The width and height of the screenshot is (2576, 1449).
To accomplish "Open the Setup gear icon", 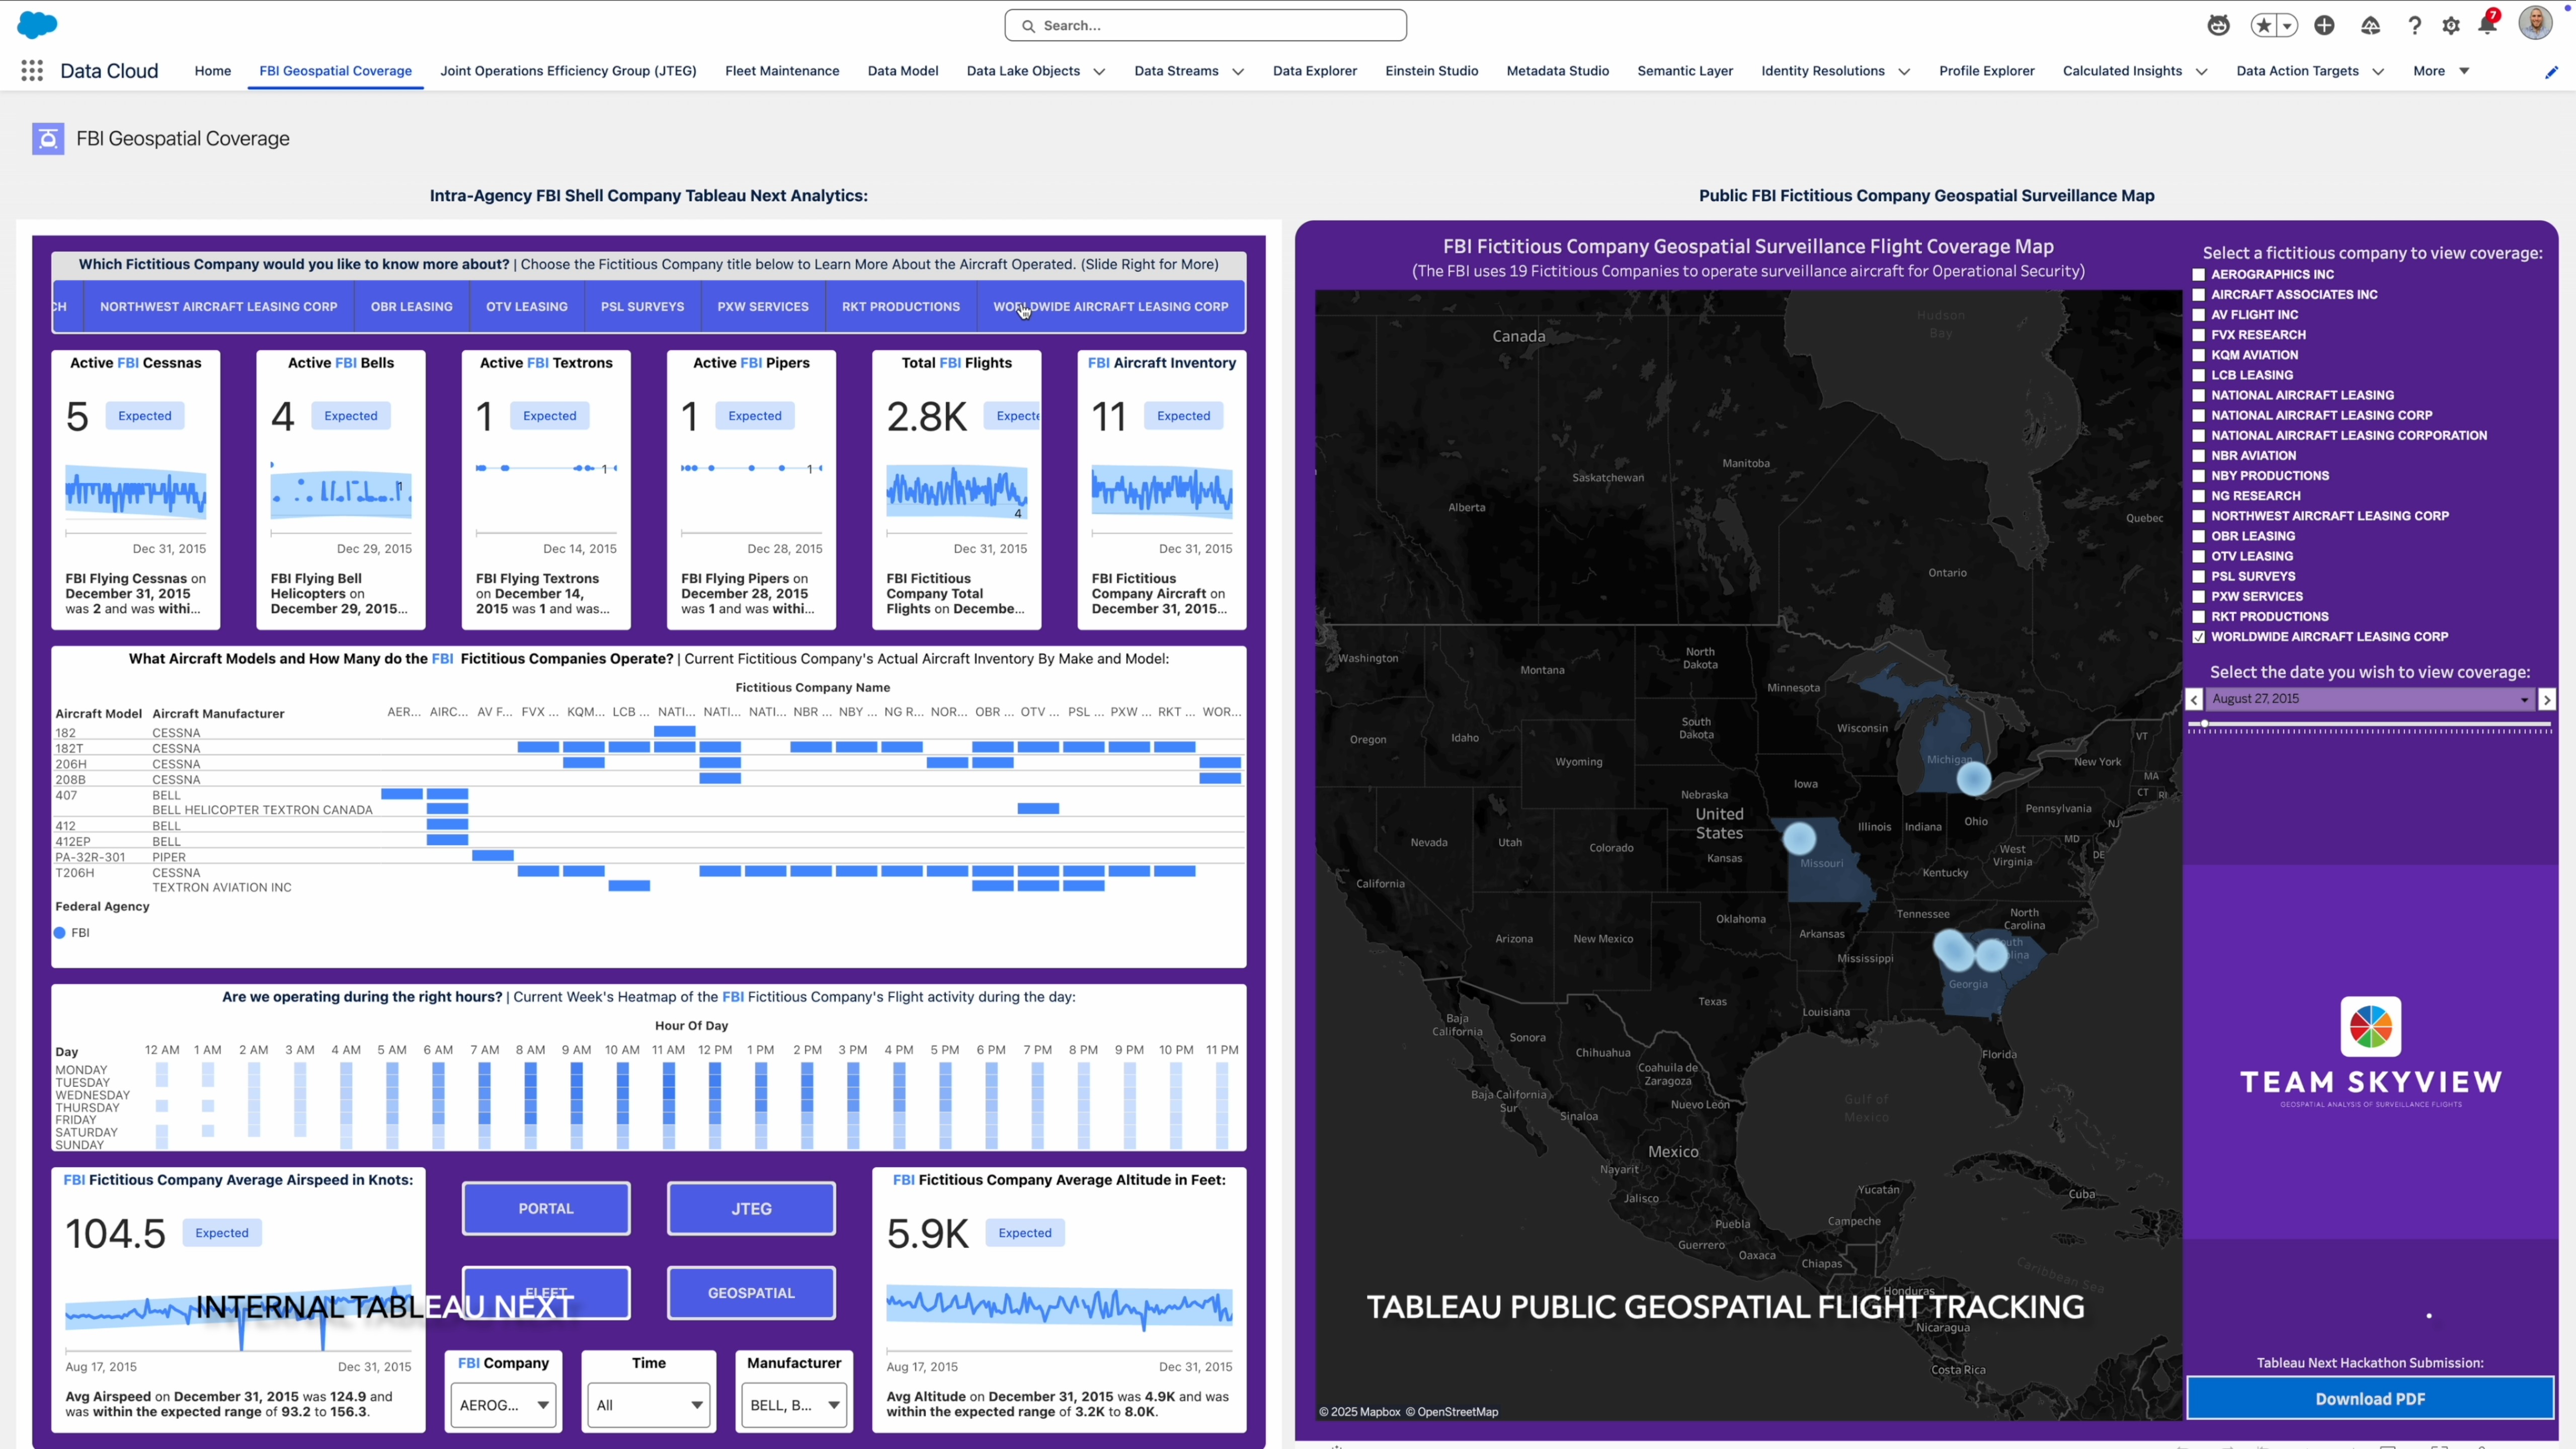I will 2451,26.
